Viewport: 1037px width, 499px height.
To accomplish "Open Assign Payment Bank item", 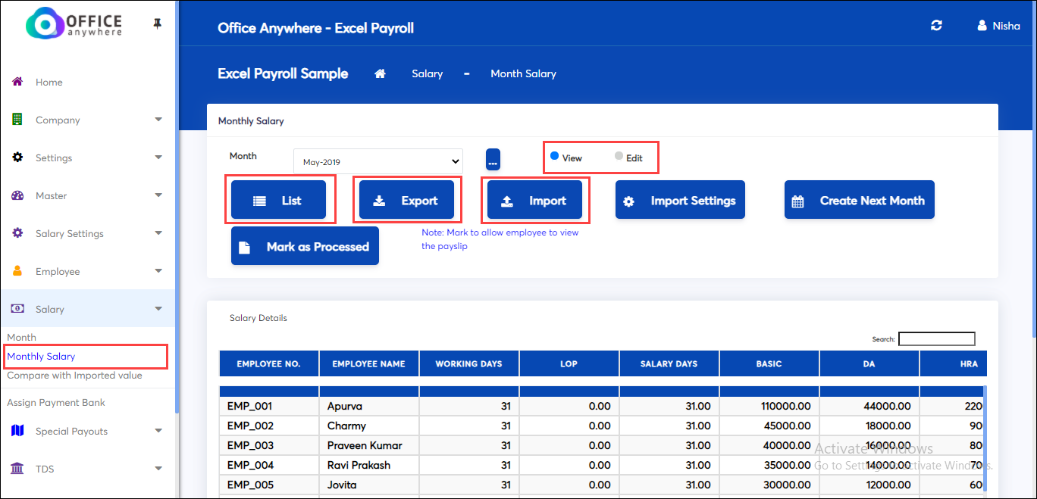I will coord(56,402).
